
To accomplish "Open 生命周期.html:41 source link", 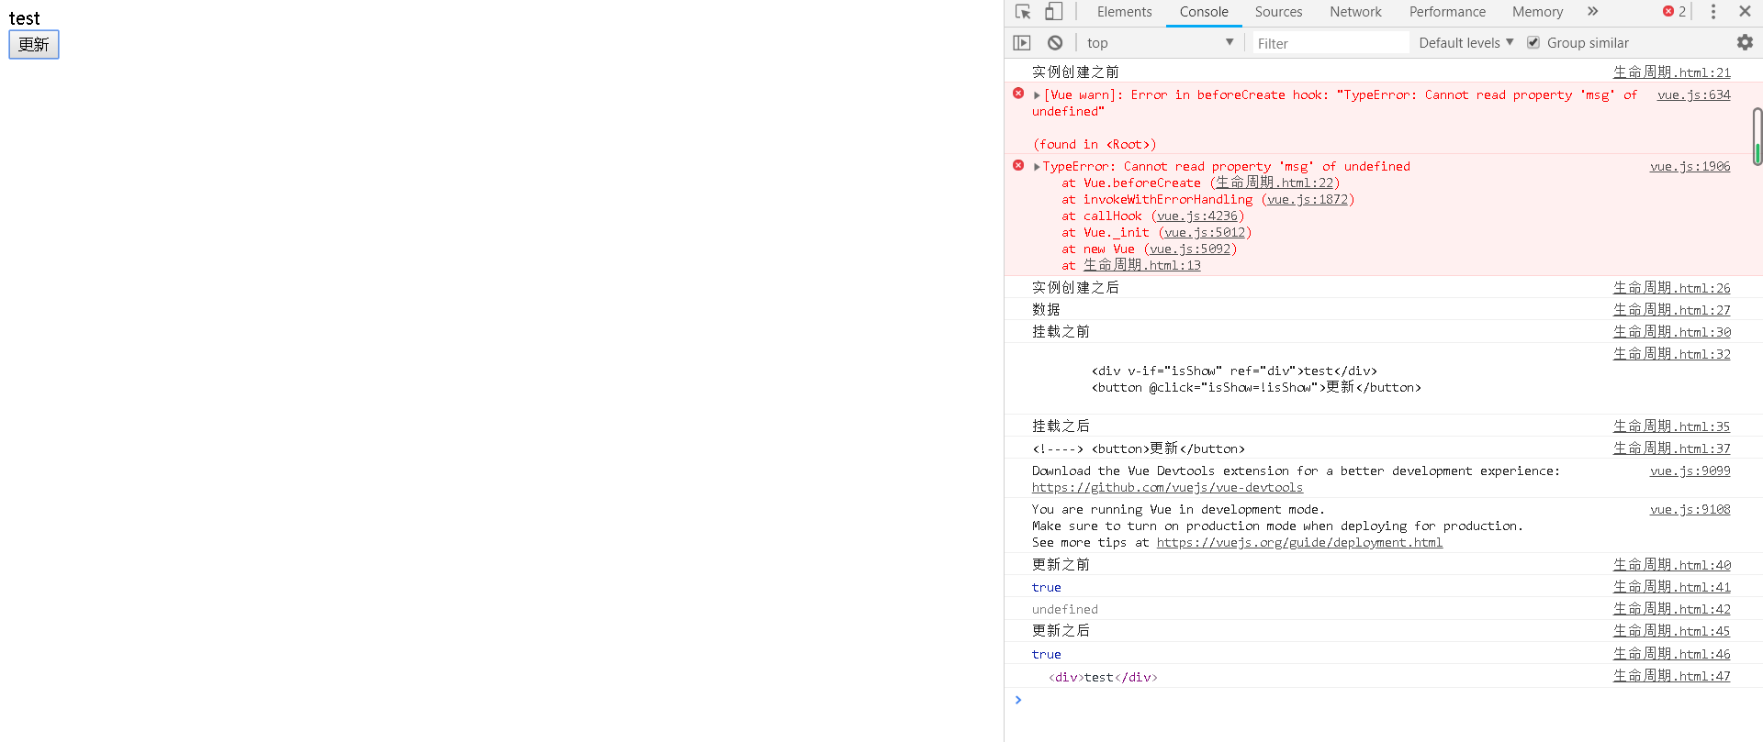I will click(x=1671, y=587).
